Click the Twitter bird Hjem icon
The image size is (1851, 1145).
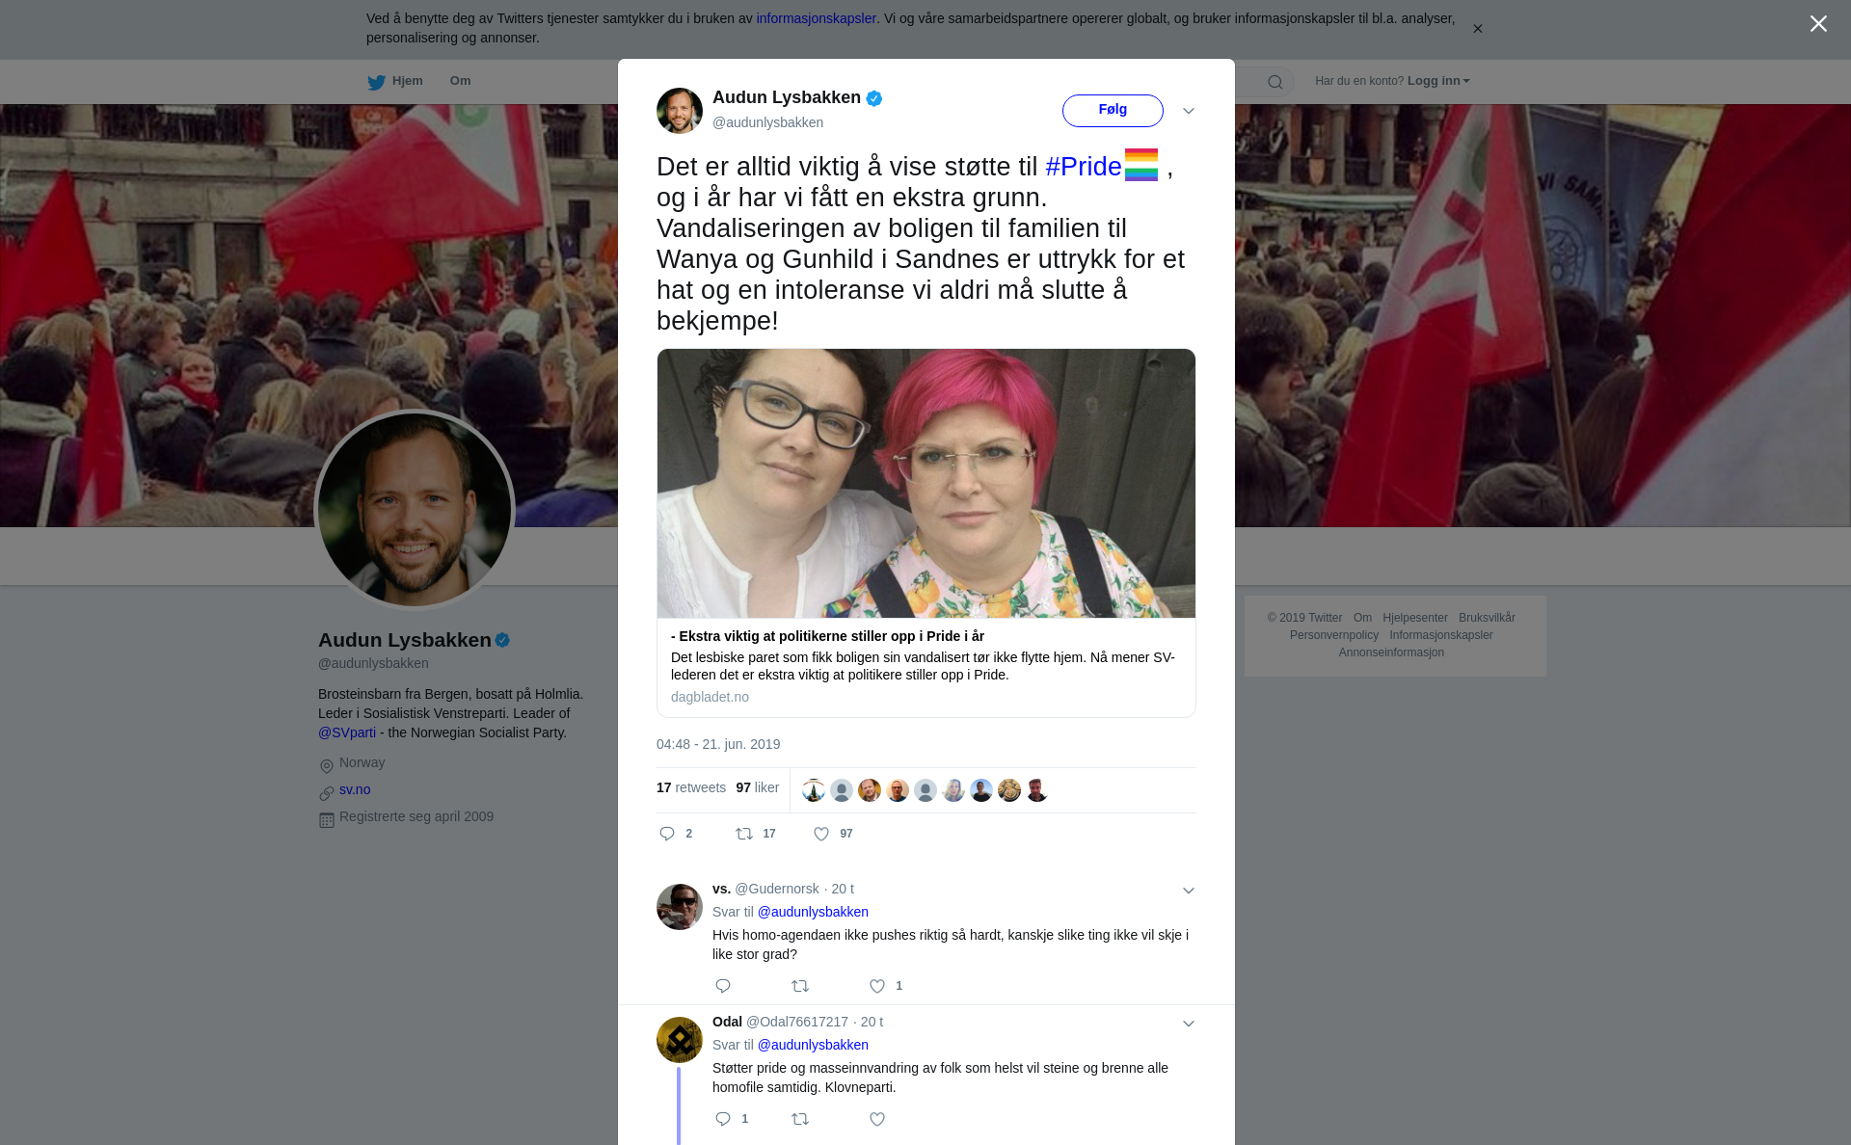377,82
